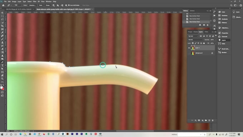Toggle visibility of Background layer
This screenshot has height=137, width=243.
click(189, 53)
